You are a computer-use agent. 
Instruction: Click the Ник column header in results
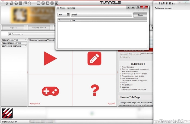point(109,20)
